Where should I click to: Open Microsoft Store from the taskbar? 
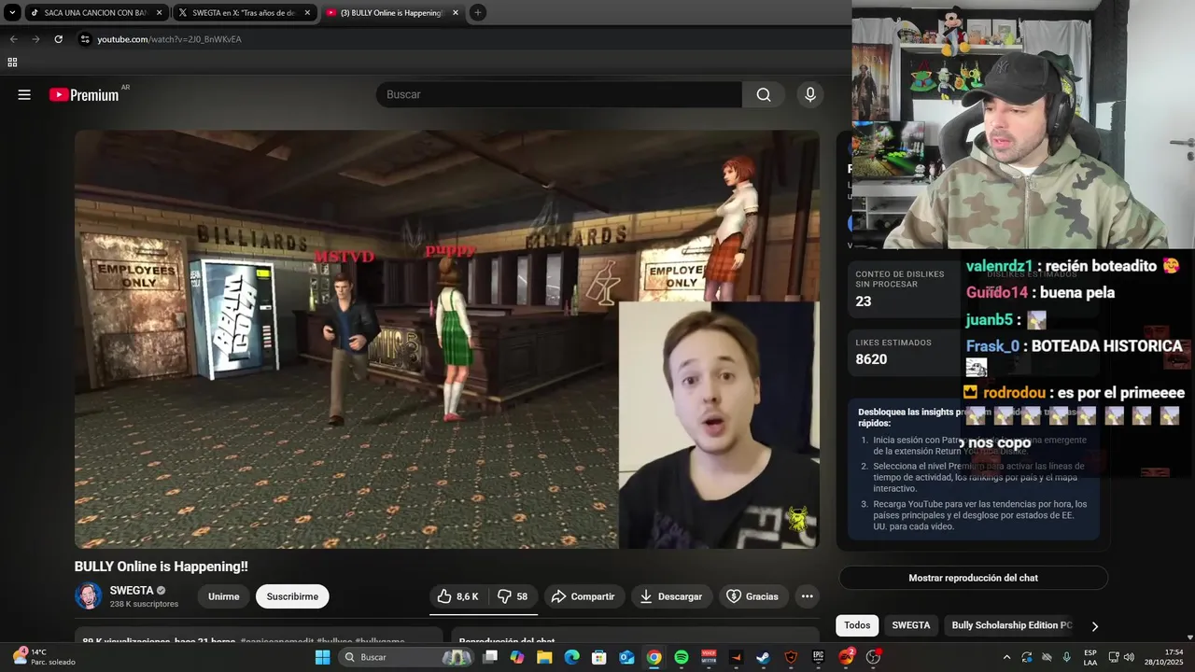pos(599,657)
